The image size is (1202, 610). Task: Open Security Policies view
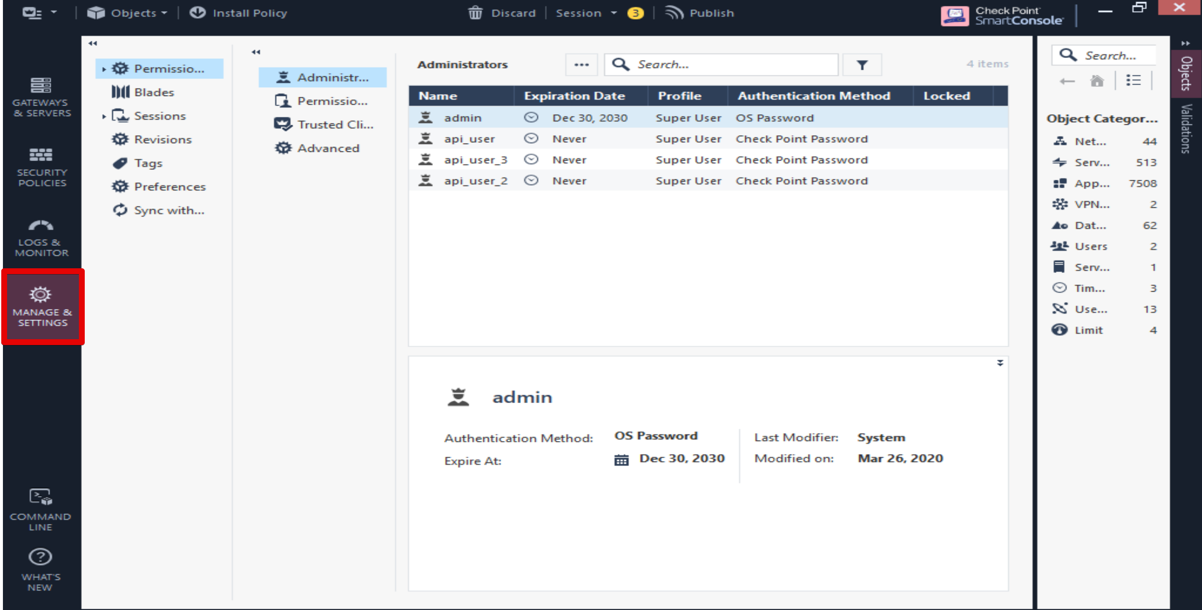click(x=41, y=167)
